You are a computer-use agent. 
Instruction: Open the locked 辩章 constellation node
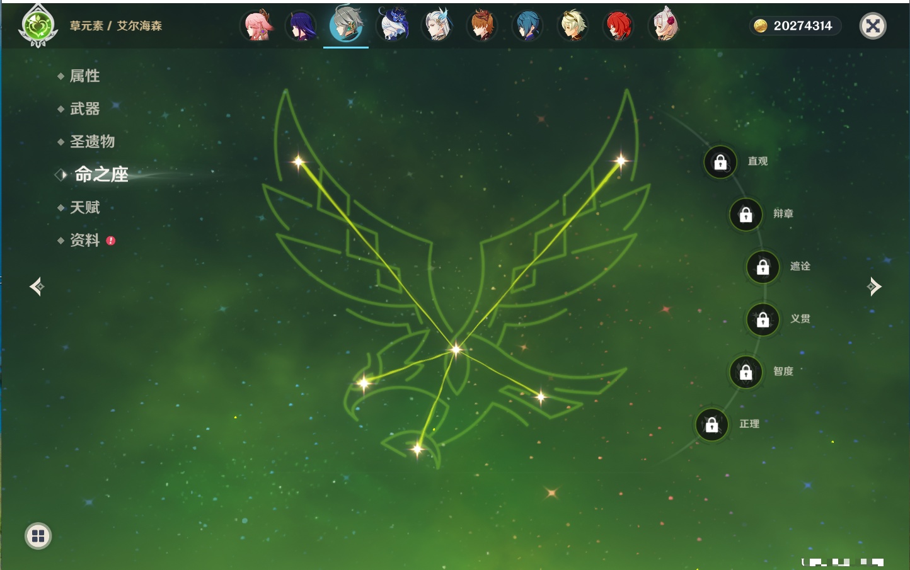(x=746, y=214)
